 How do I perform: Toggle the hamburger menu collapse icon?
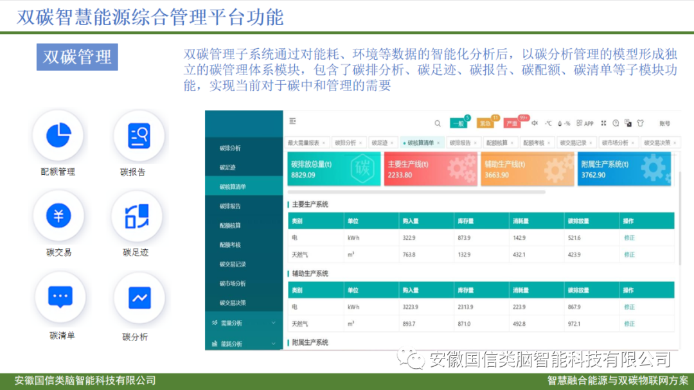coord(293,121)
